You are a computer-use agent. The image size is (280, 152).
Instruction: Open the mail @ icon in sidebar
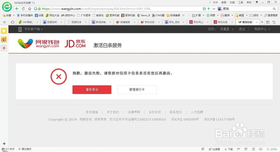[x=4, y=48]
